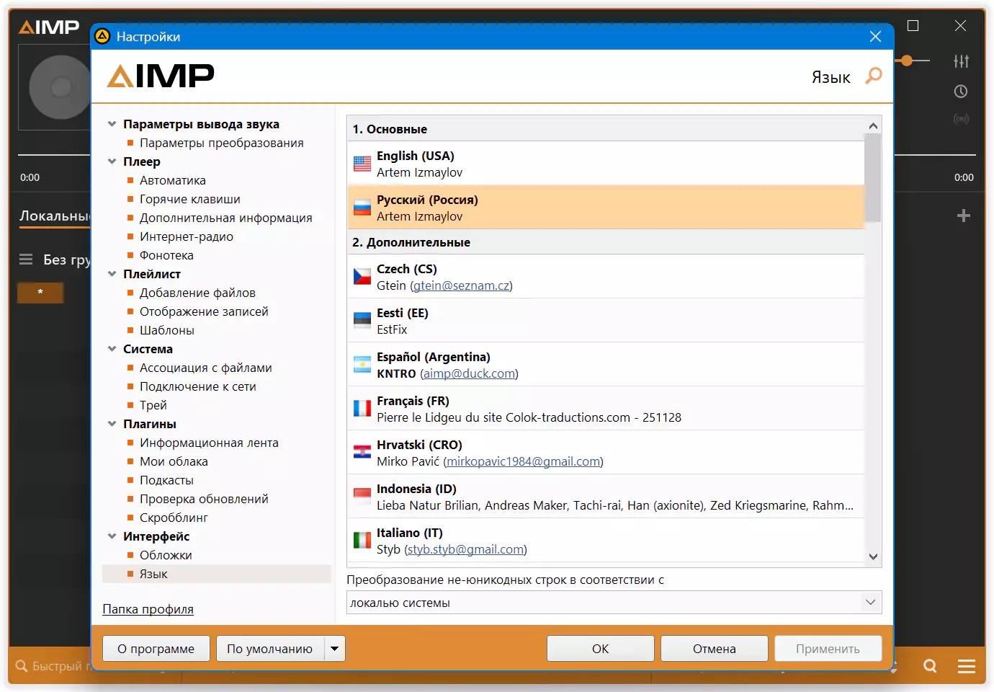Click the Отмена button
Screen dimensions: 994x692
(714, 649)
